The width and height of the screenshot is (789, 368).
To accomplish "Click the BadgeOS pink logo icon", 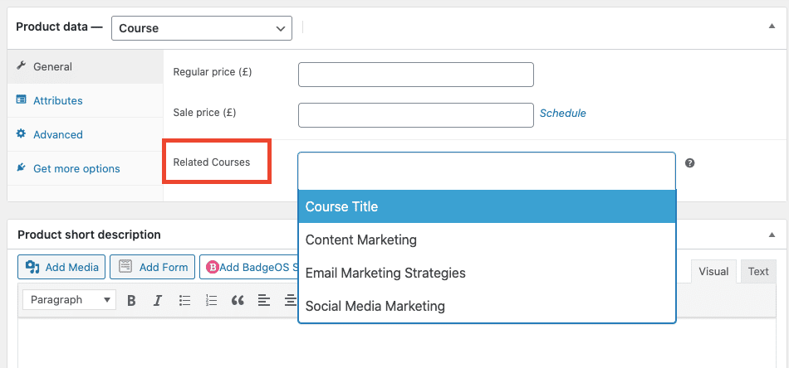I will 213,268.
